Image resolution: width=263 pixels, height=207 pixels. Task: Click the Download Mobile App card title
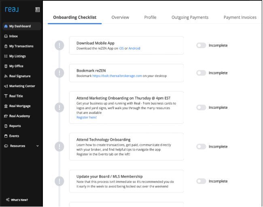click(95, 43)
